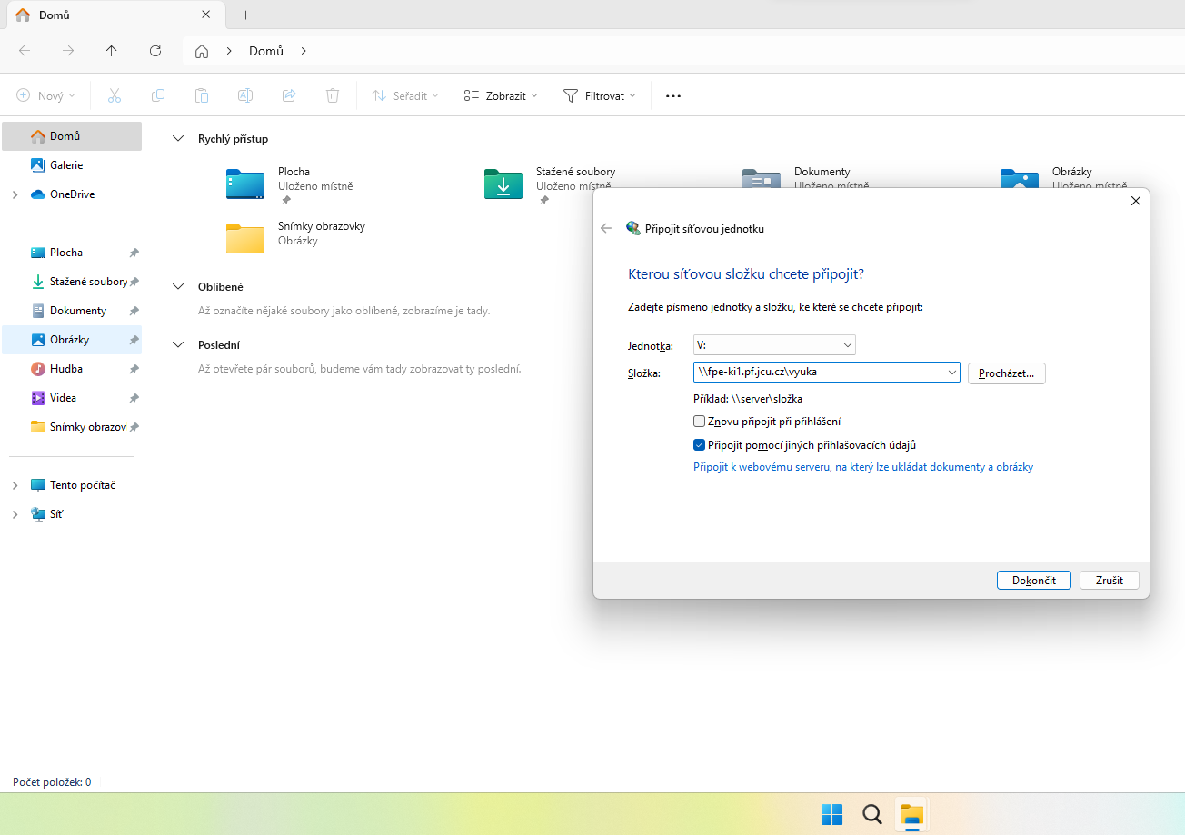The height and width of the screenshot is (835, 1185).
Task: Go up one folder level
Action: tap(112, 51)
